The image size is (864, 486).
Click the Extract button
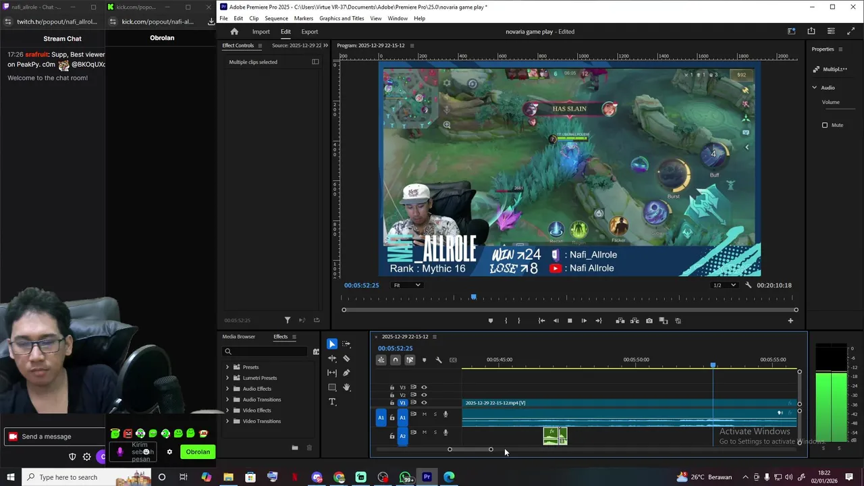point(634,321)
